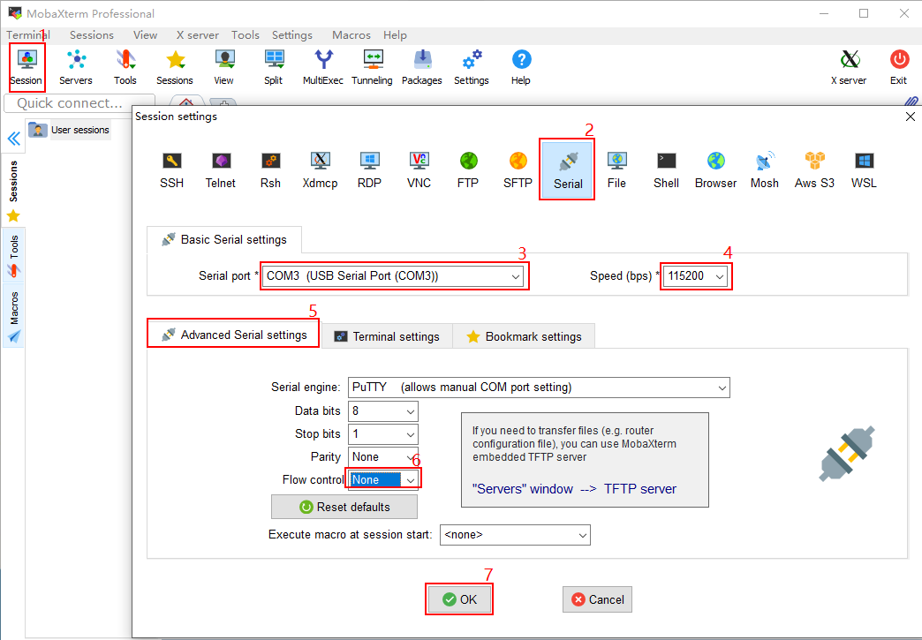Open the X server menu

(x=198, y=35)
